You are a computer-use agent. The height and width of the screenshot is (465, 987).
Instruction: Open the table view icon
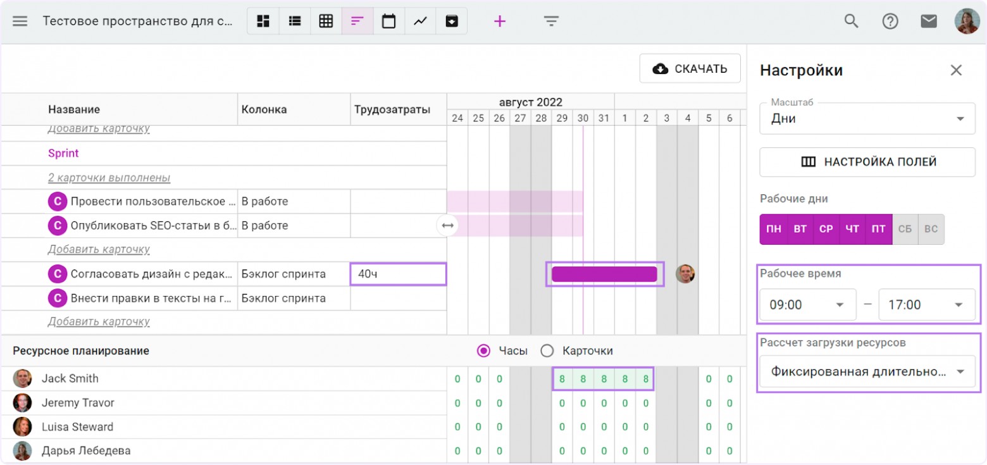[326, 21]
